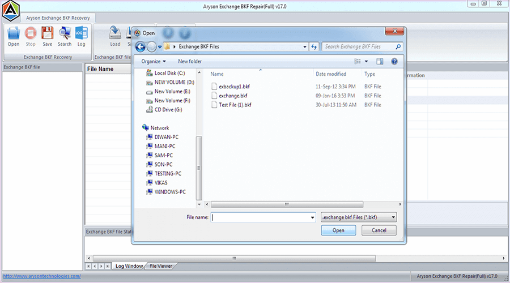The width and height of the screenshot is (510, 283).
Task: Open recent locations dropdown near back arrow
Action: click(160, 47)
